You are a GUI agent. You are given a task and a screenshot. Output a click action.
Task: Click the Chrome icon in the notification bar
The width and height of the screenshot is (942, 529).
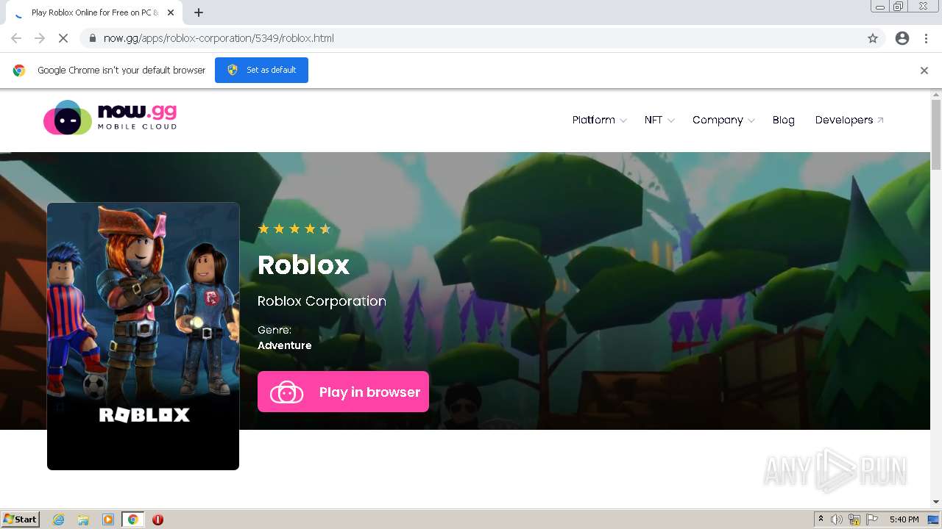pyautogui.click(x=19, y=71)
